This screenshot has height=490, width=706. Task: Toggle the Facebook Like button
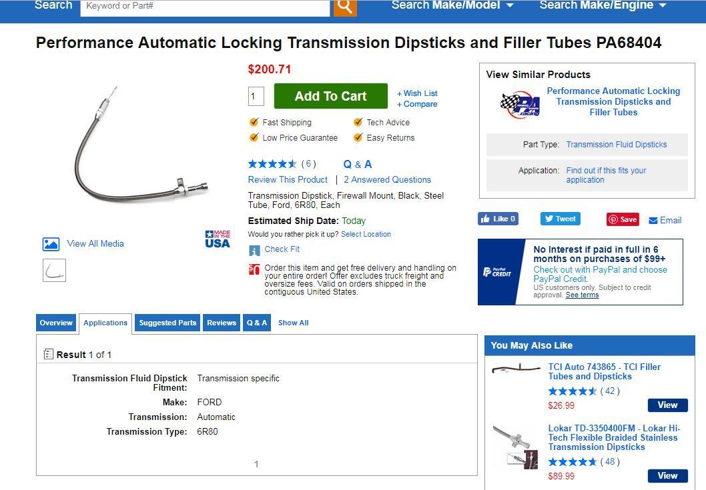498,219
